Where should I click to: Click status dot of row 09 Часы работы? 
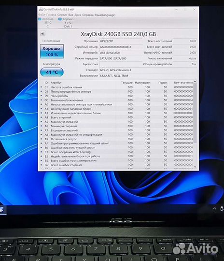[x=42, y=96]
